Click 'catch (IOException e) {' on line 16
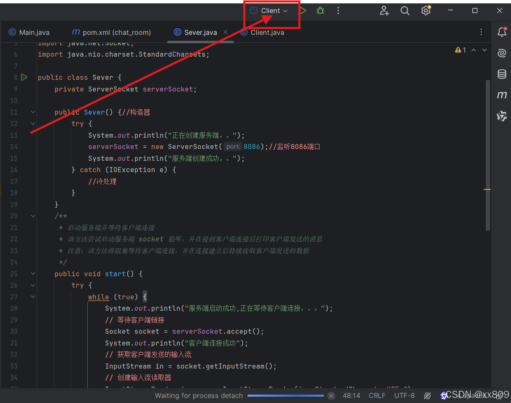 [x=128, y=170]
